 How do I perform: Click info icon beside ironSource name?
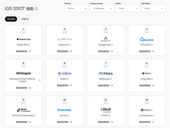pos(153,116)
